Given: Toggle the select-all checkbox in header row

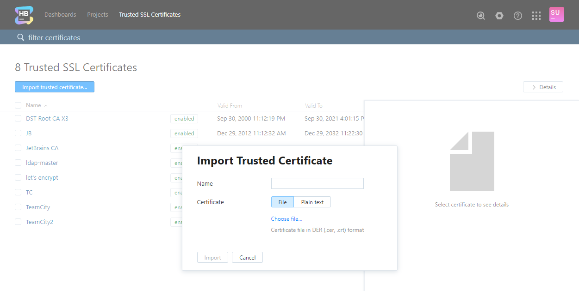Looking at the screenshot, I should click(18, 105).
